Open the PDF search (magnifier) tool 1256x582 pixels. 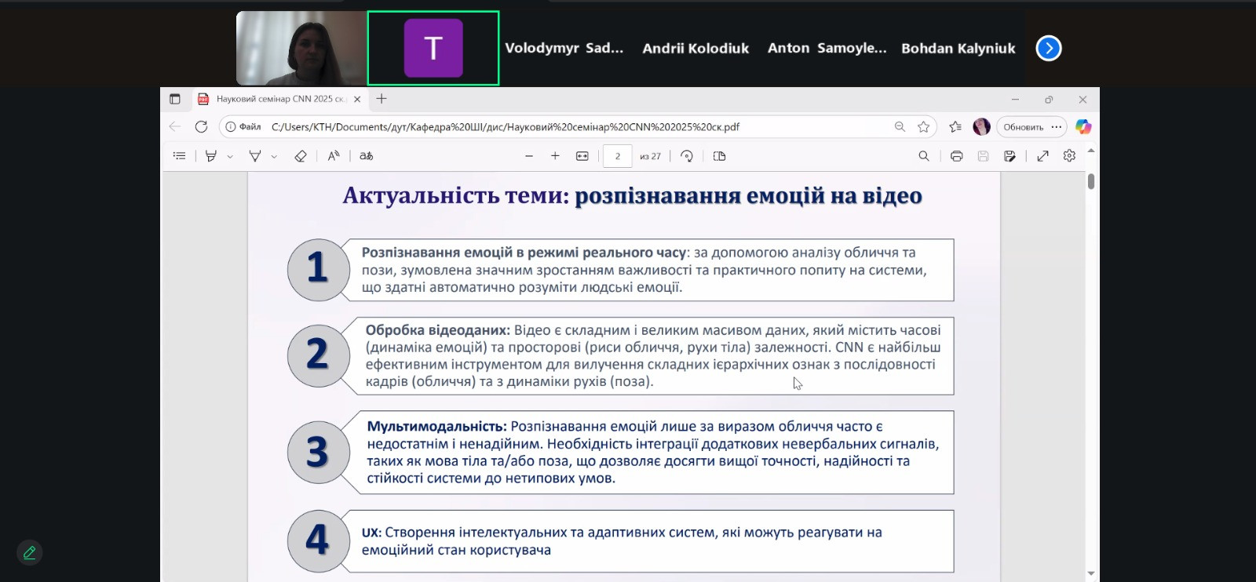coord(924,156)
